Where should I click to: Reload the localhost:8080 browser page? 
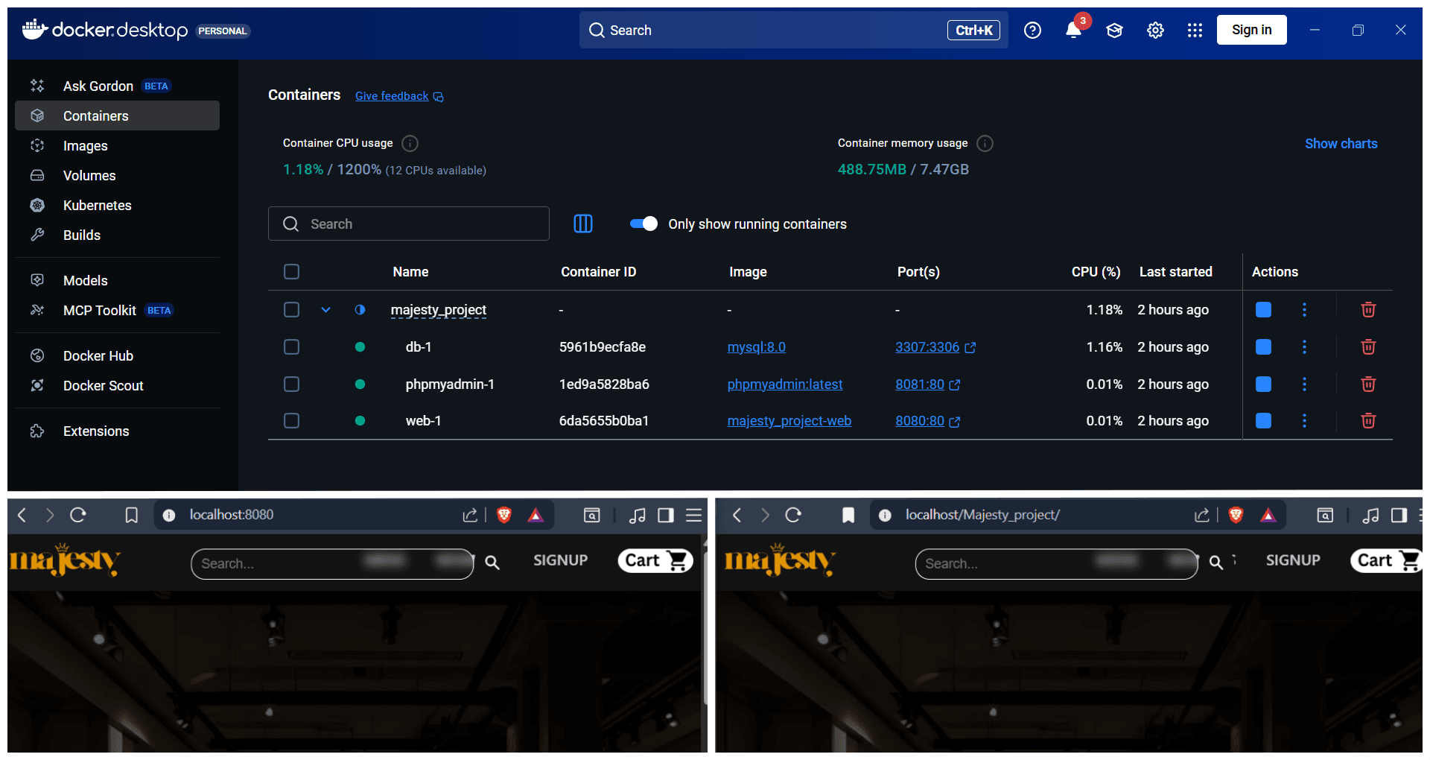pos(78,515)
